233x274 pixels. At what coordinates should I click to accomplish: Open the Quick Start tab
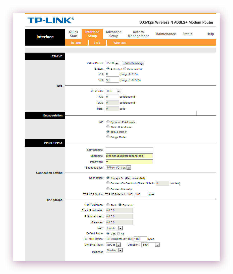(x=74, y=34)
